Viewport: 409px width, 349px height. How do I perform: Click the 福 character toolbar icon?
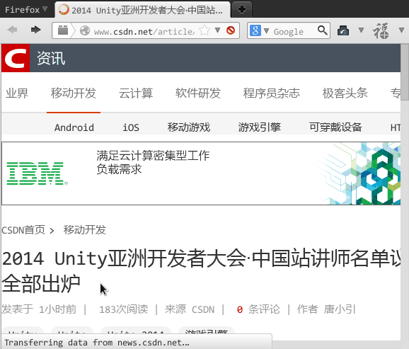[381, 31]
